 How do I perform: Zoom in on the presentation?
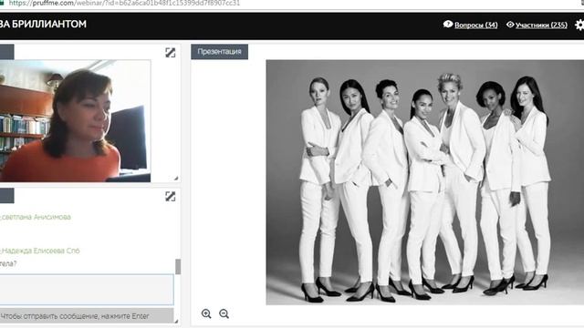[206, 313]
